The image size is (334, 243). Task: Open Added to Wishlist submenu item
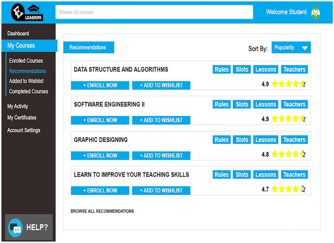coord(26,81)
